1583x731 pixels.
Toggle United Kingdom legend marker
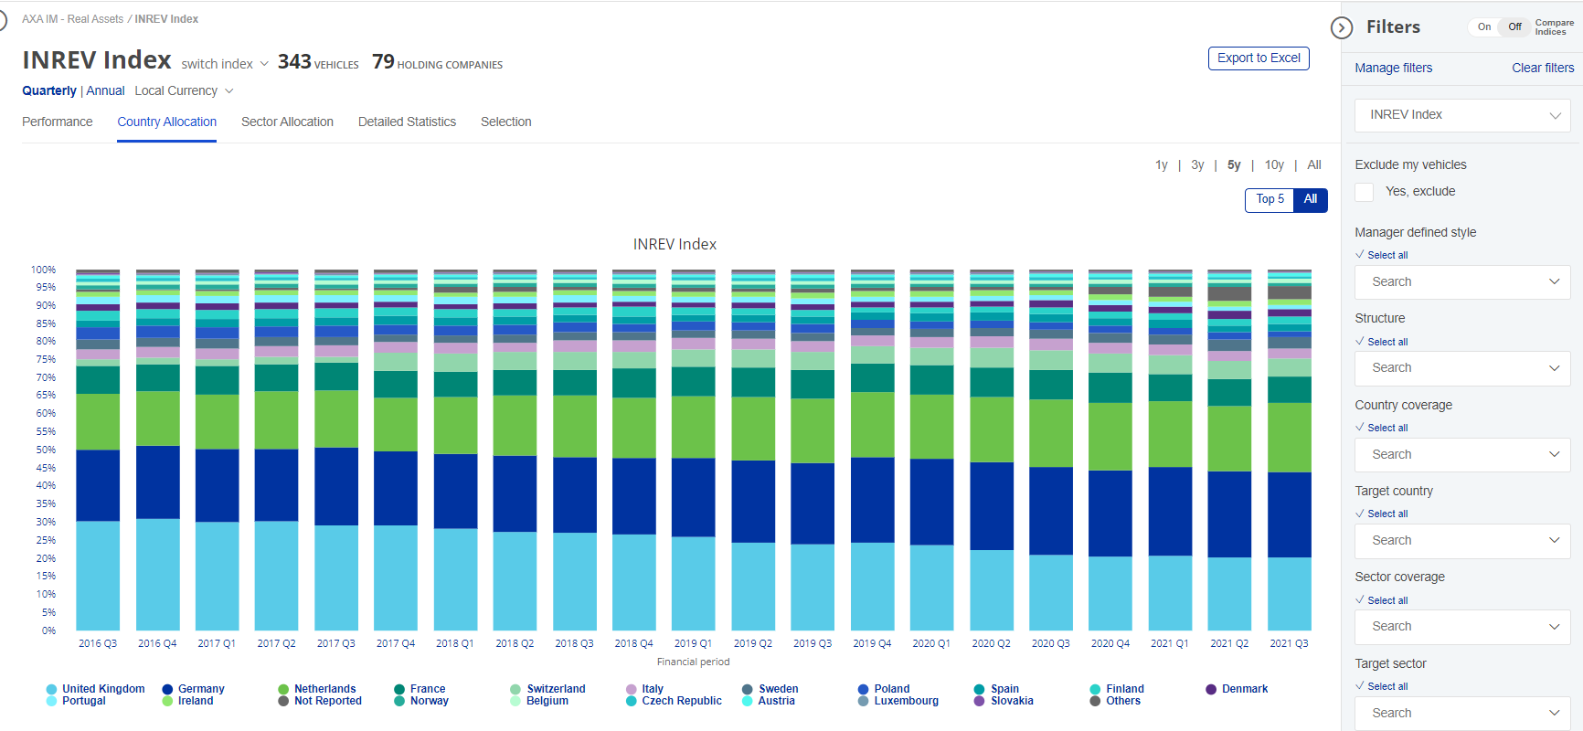point(51,690)
